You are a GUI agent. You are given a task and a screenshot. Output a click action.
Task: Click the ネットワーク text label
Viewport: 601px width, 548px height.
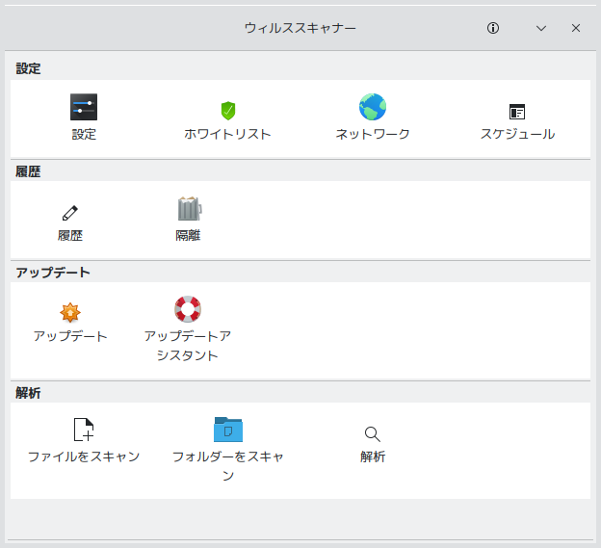pyautogui.click(x=373, y=134)
